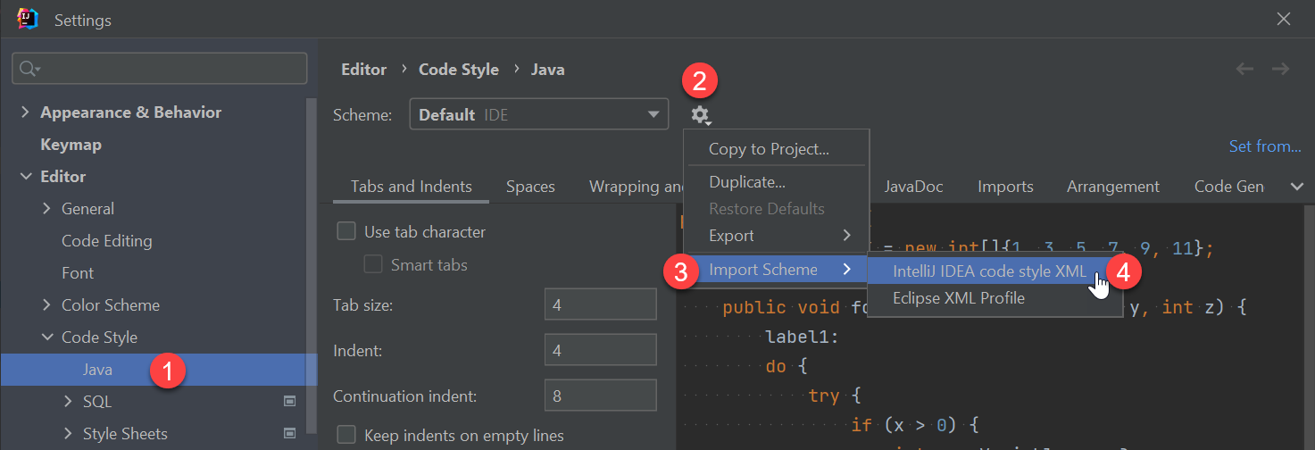Open the Imports tab
1315x450 pixels.
[1005, 187]
